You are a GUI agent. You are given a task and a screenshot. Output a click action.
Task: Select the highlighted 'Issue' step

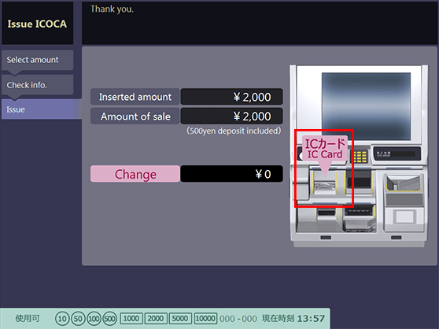tap(42, 109)
